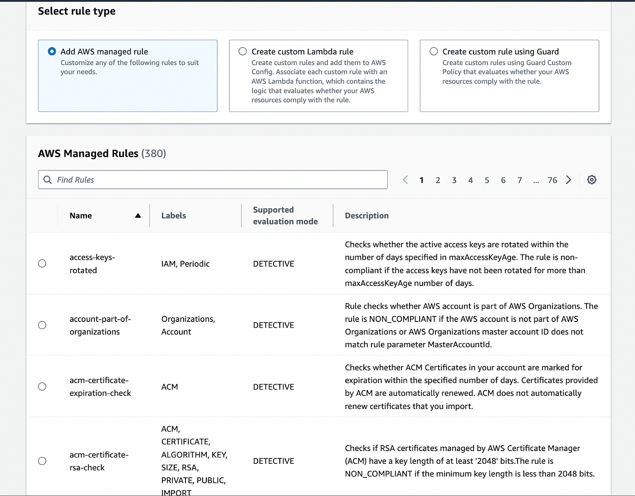Click the ACM label in expiration-check row

[170, 387]
